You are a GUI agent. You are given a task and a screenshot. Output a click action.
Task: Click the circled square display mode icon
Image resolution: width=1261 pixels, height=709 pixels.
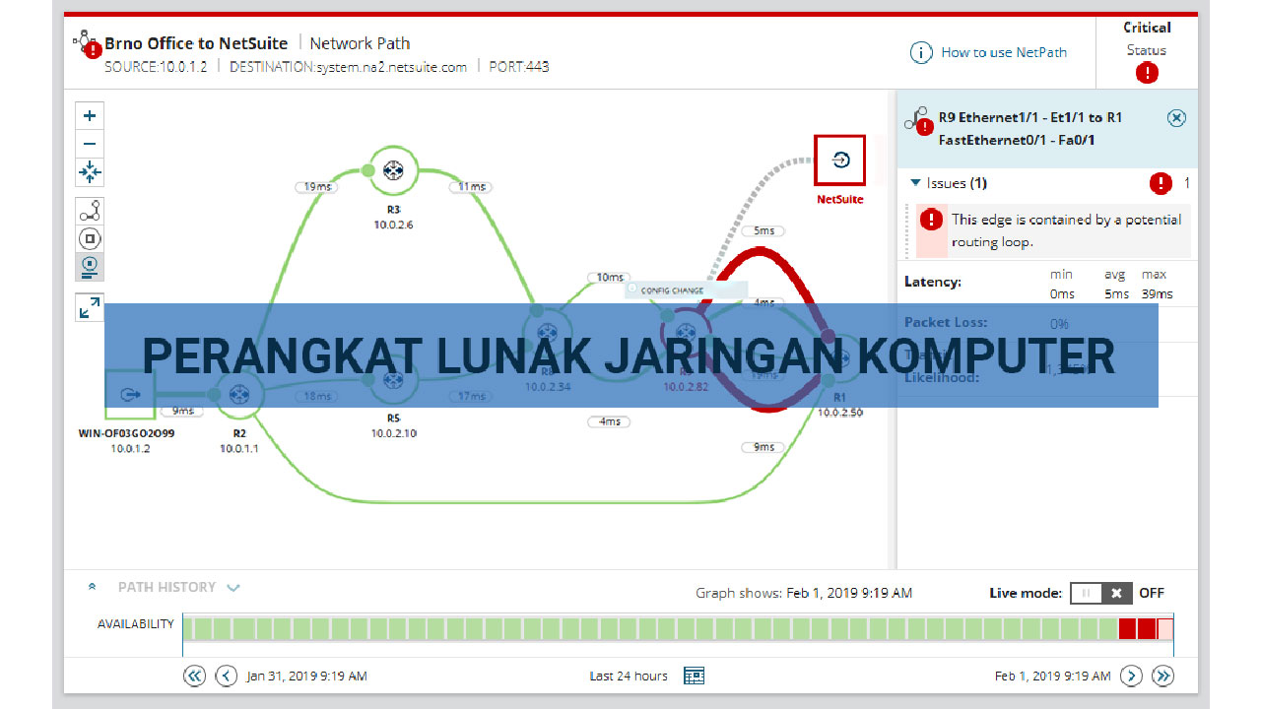pyautogui.click(x=89, y=238)
